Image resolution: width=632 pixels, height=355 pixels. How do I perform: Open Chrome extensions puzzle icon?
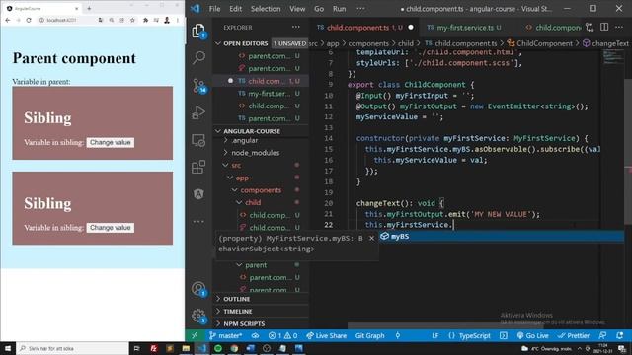tap(145, 20)
